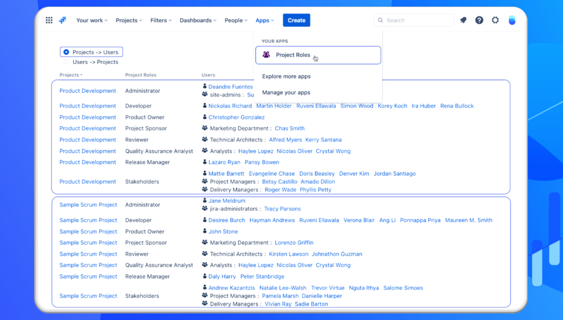Click the user profile avatar
Screen dimensions: 563x320
[x=512, y=20]
